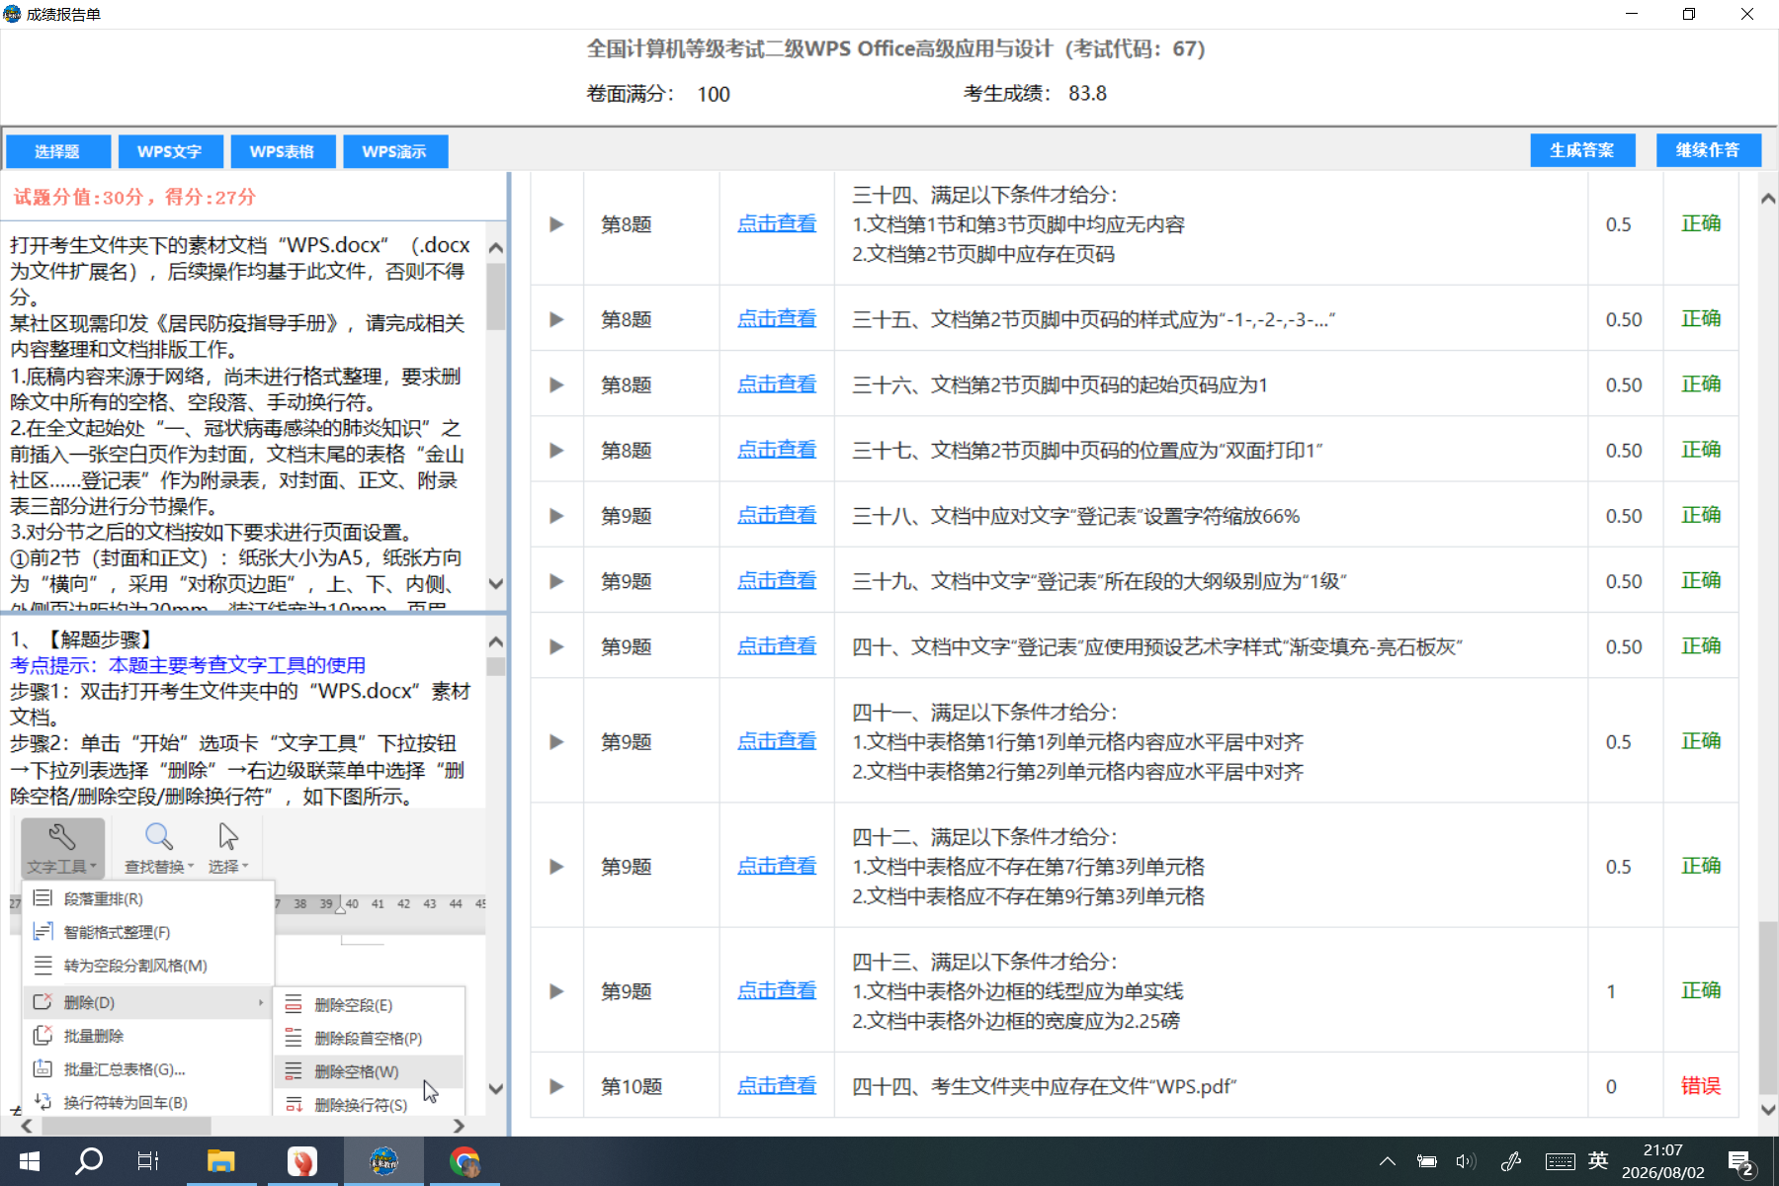
Task: Open Task View on the taskbar
Action: click(148, 1161)
